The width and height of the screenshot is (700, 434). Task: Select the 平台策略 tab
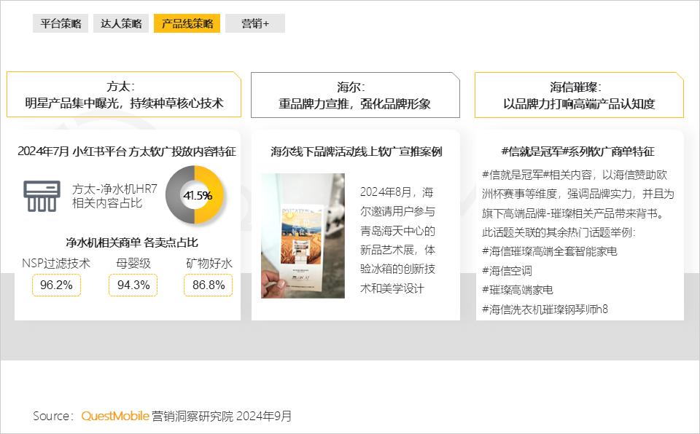(x=61, y=23)
